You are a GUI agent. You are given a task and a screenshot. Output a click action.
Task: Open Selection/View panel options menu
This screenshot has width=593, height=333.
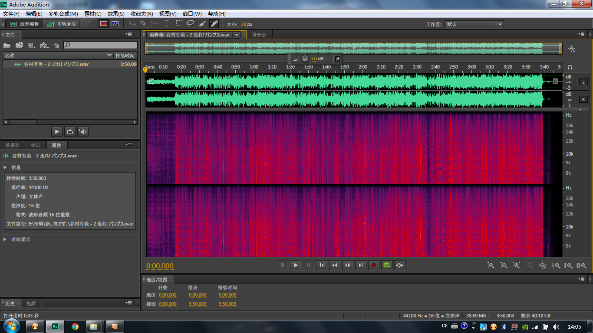click(581, 280)
